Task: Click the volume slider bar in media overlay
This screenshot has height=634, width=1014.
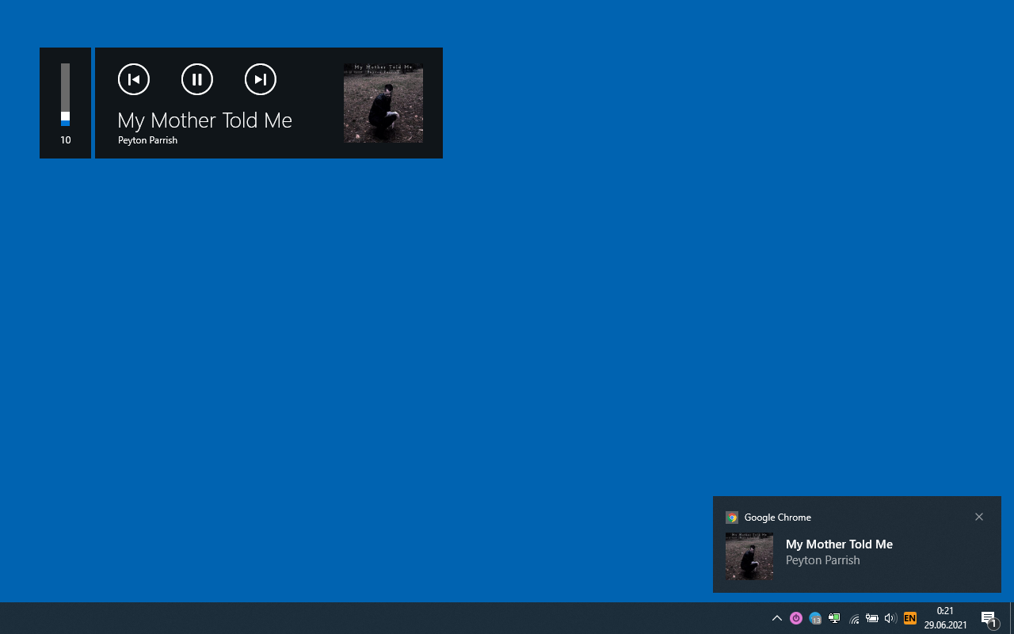Action: click(66, 95)
